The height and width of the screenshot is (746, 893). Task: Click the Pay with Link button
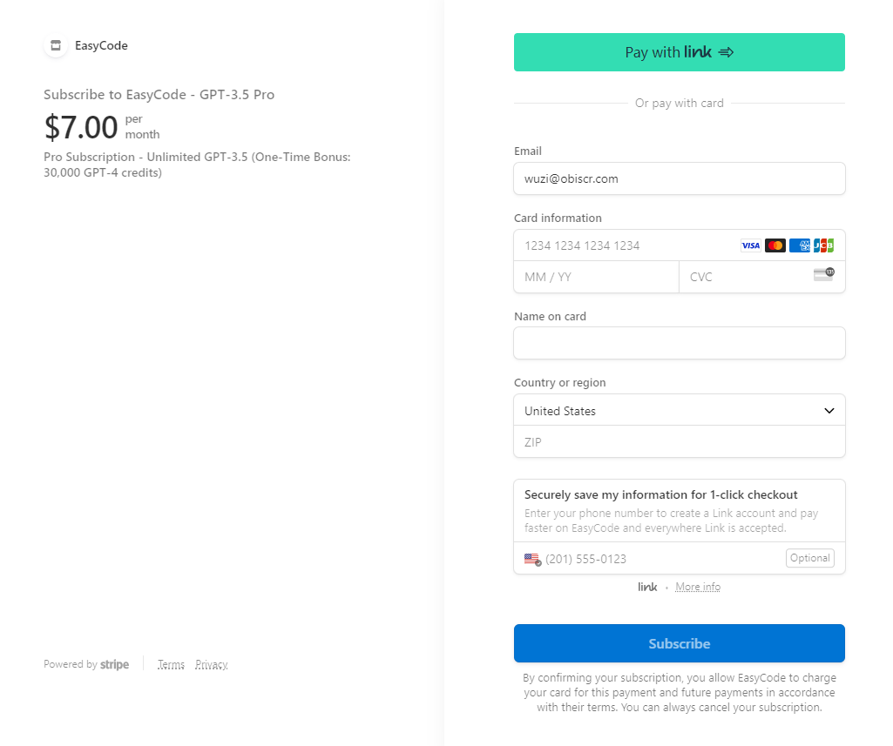[679, 52]
